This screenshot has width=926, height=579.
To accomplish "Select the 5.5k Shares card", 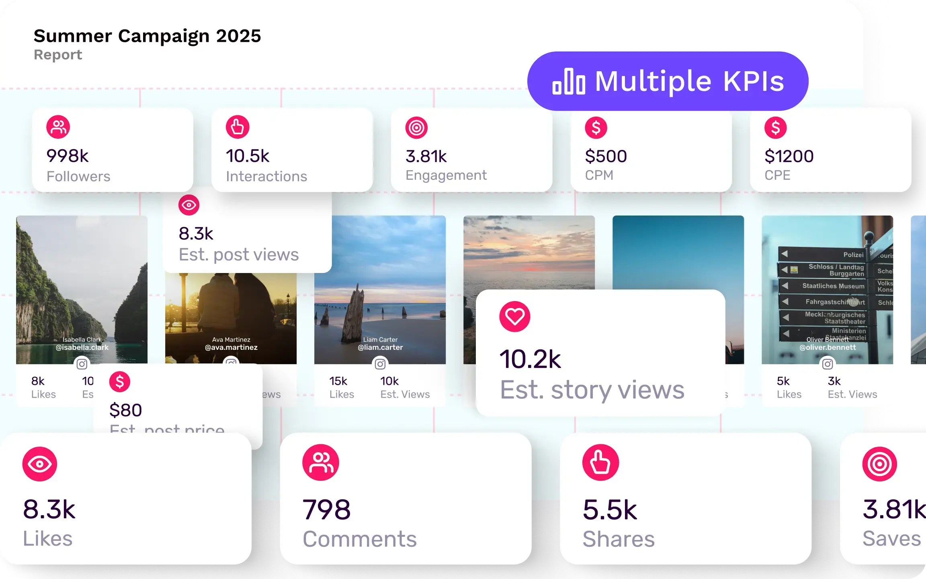I will coord(686,499).
